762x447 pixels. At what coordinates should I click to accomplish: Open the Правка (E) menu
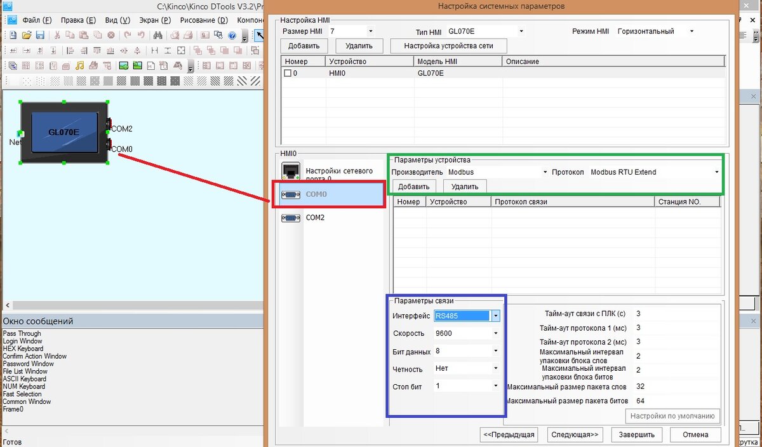[x=78, y=20]
